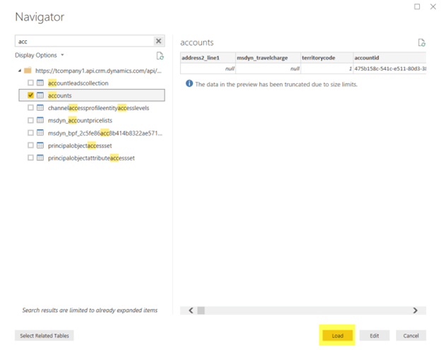Click the table icon beside accountleadscollection
Viewport: 441px width, 350px height.
[40, 83]
